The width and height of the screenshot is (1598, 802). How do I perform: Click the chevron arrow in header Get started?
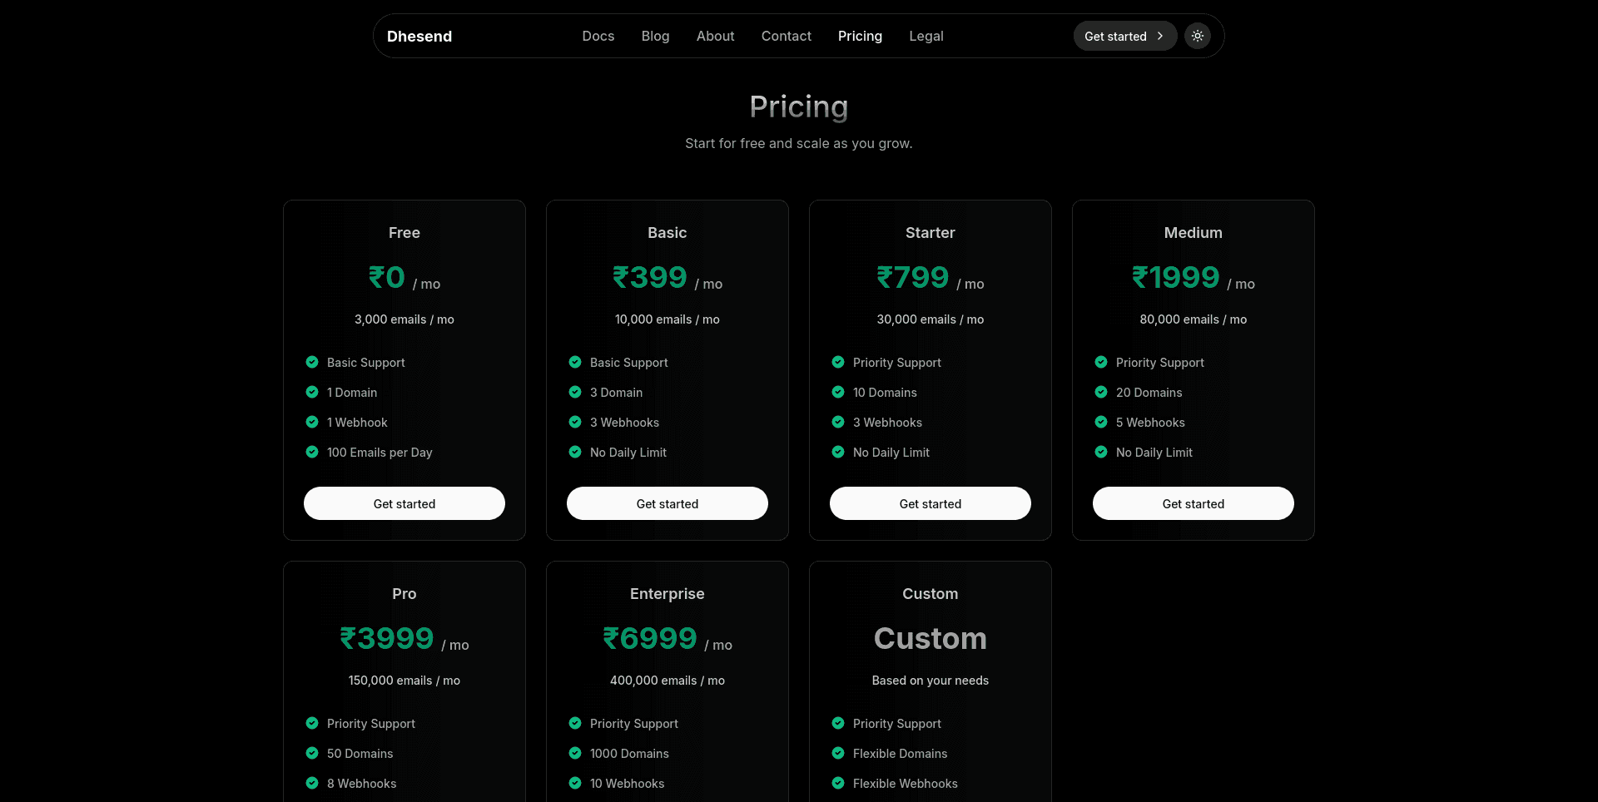click(x=1160, y=36)
